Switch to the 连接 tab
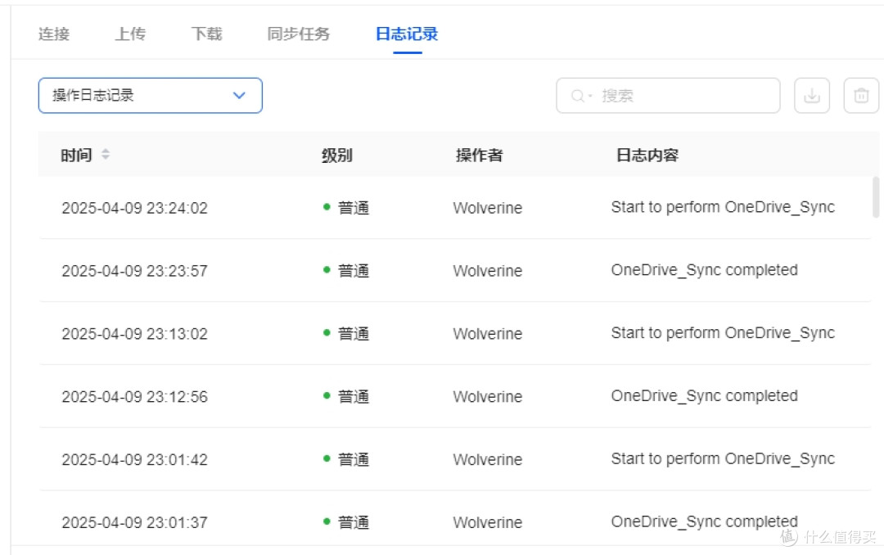The image size is (884, 555). click(52, 34)
